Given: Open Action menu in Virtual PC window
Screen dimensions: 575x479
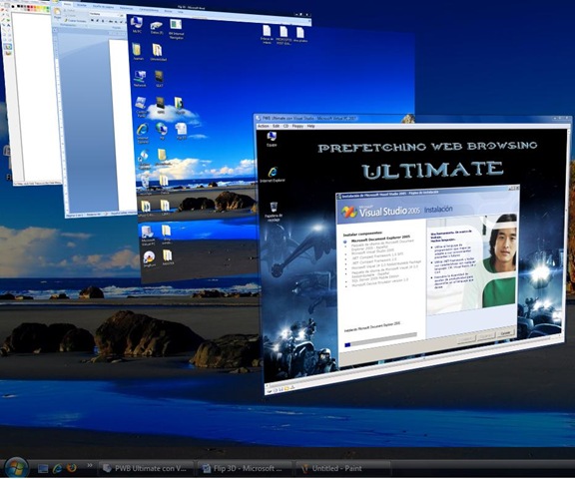Looking at the screenshot, I should (x=263, y=126).
